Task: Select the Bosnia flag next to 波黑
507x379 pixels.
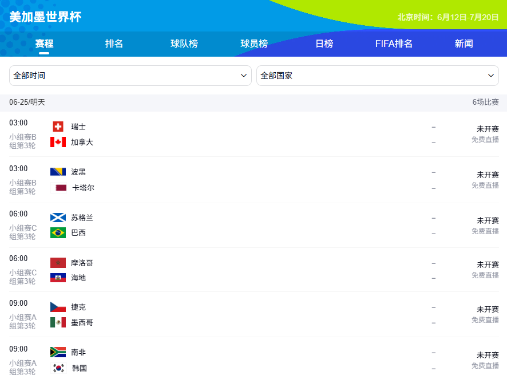Action: pos(58,172)
